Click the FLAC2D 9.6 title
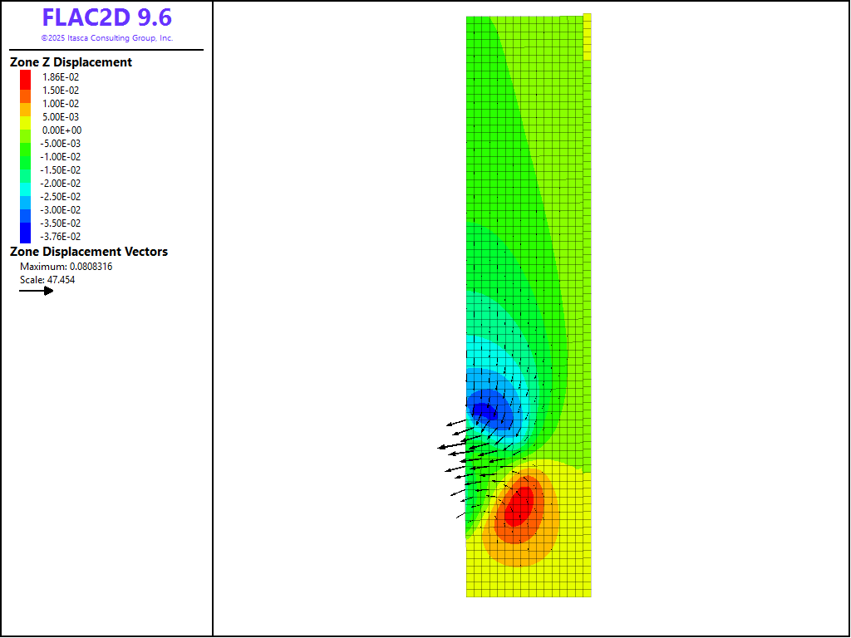This screenshot has width=851, height=638. click(x=106, y=18)
